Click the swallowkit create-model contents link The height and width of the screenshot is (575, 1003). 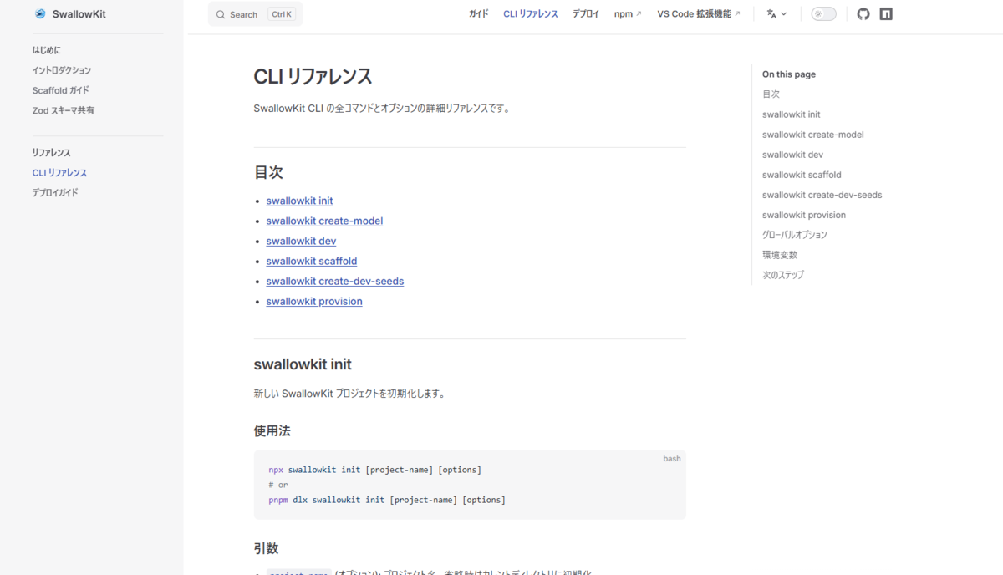point(324,221)
